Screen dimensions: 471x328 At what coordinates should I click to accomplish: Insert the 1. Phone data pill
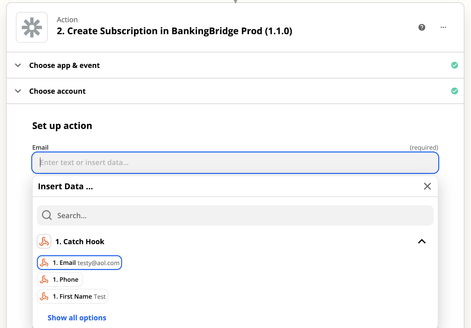tap(60, 280)
